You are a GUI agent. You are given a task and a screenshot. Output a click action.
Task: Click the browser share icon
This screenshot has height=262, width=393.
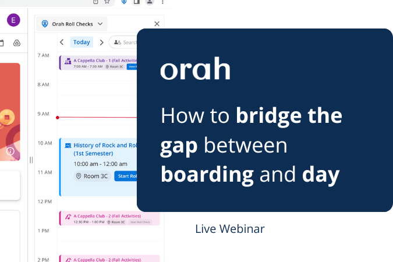(x=95, y=2)
